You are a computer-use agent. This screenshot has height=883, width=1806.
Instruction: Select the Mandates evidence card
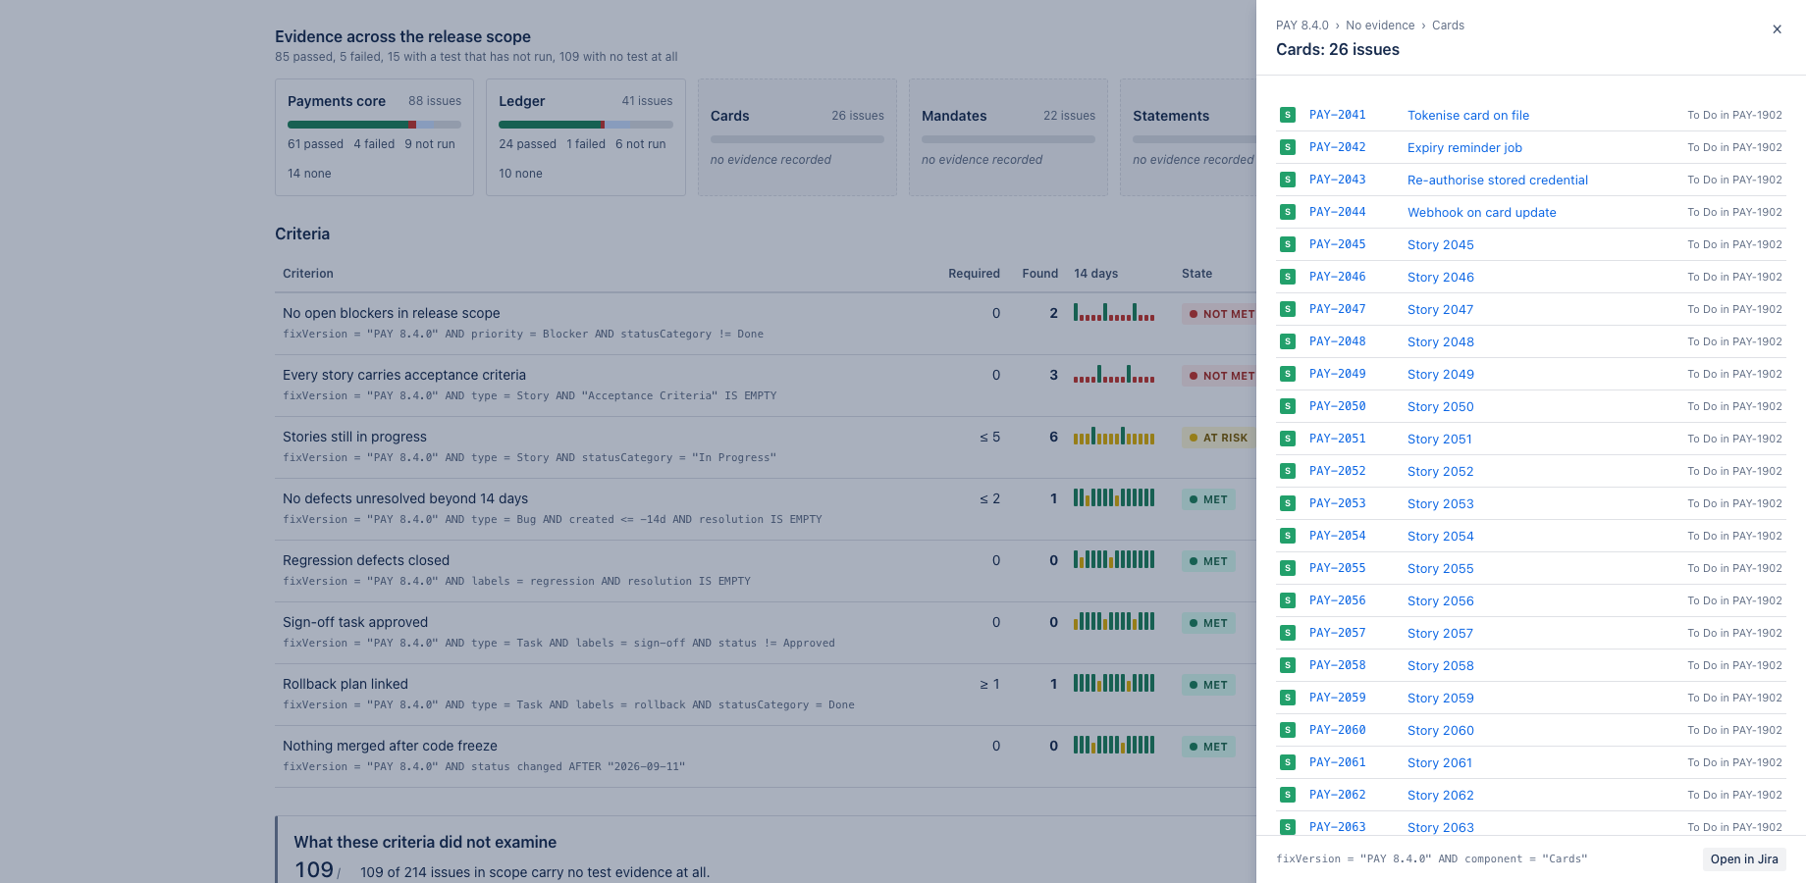1008,137
